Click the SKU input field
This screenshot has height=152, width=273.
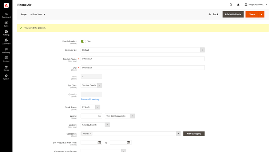[x=143, y=68]
